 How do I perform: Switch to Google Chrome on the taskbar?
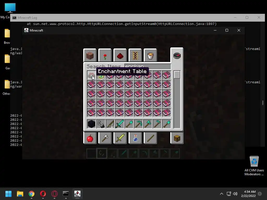point(32,194)
